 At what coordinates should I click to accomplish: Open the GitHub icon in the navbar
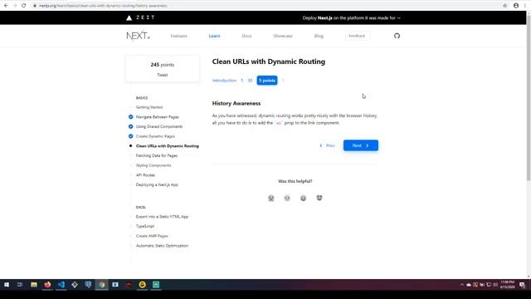click(397, 36)
